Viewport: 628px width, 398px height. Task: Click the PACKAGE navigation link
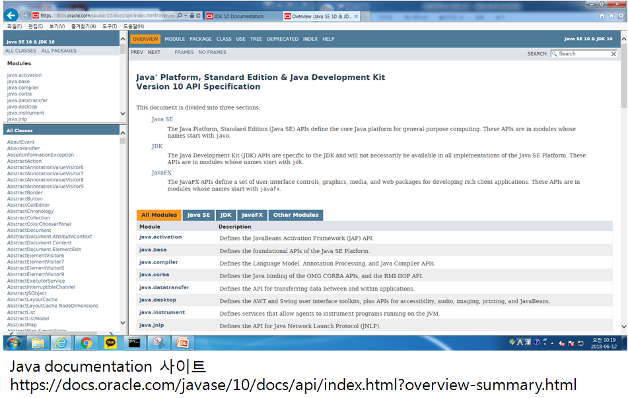[x=201, y=39]
